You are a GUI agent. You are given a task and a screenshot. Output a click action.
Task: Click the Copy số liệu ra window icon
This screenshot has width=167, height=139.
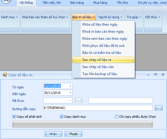[5, 75]
